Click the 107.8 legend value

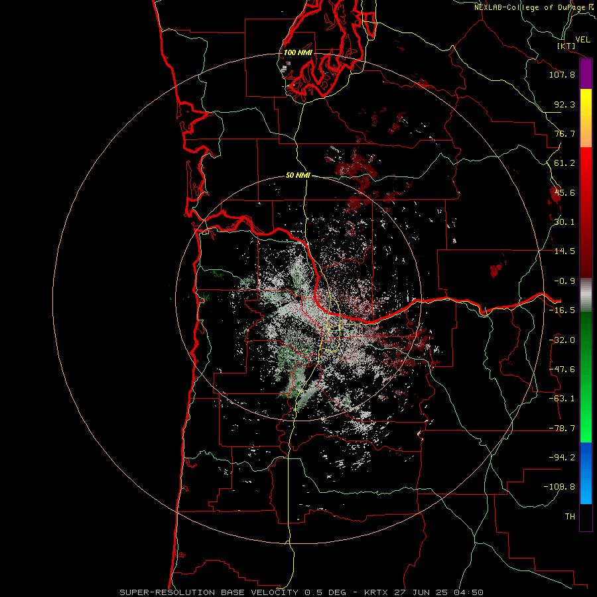tap(562, 74)
